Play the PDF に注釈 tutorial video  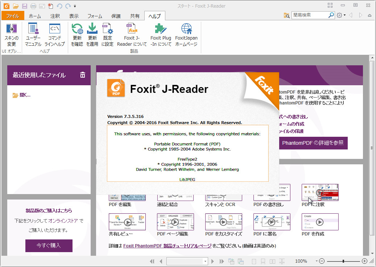pyautogui.click(x=320, y=192)
